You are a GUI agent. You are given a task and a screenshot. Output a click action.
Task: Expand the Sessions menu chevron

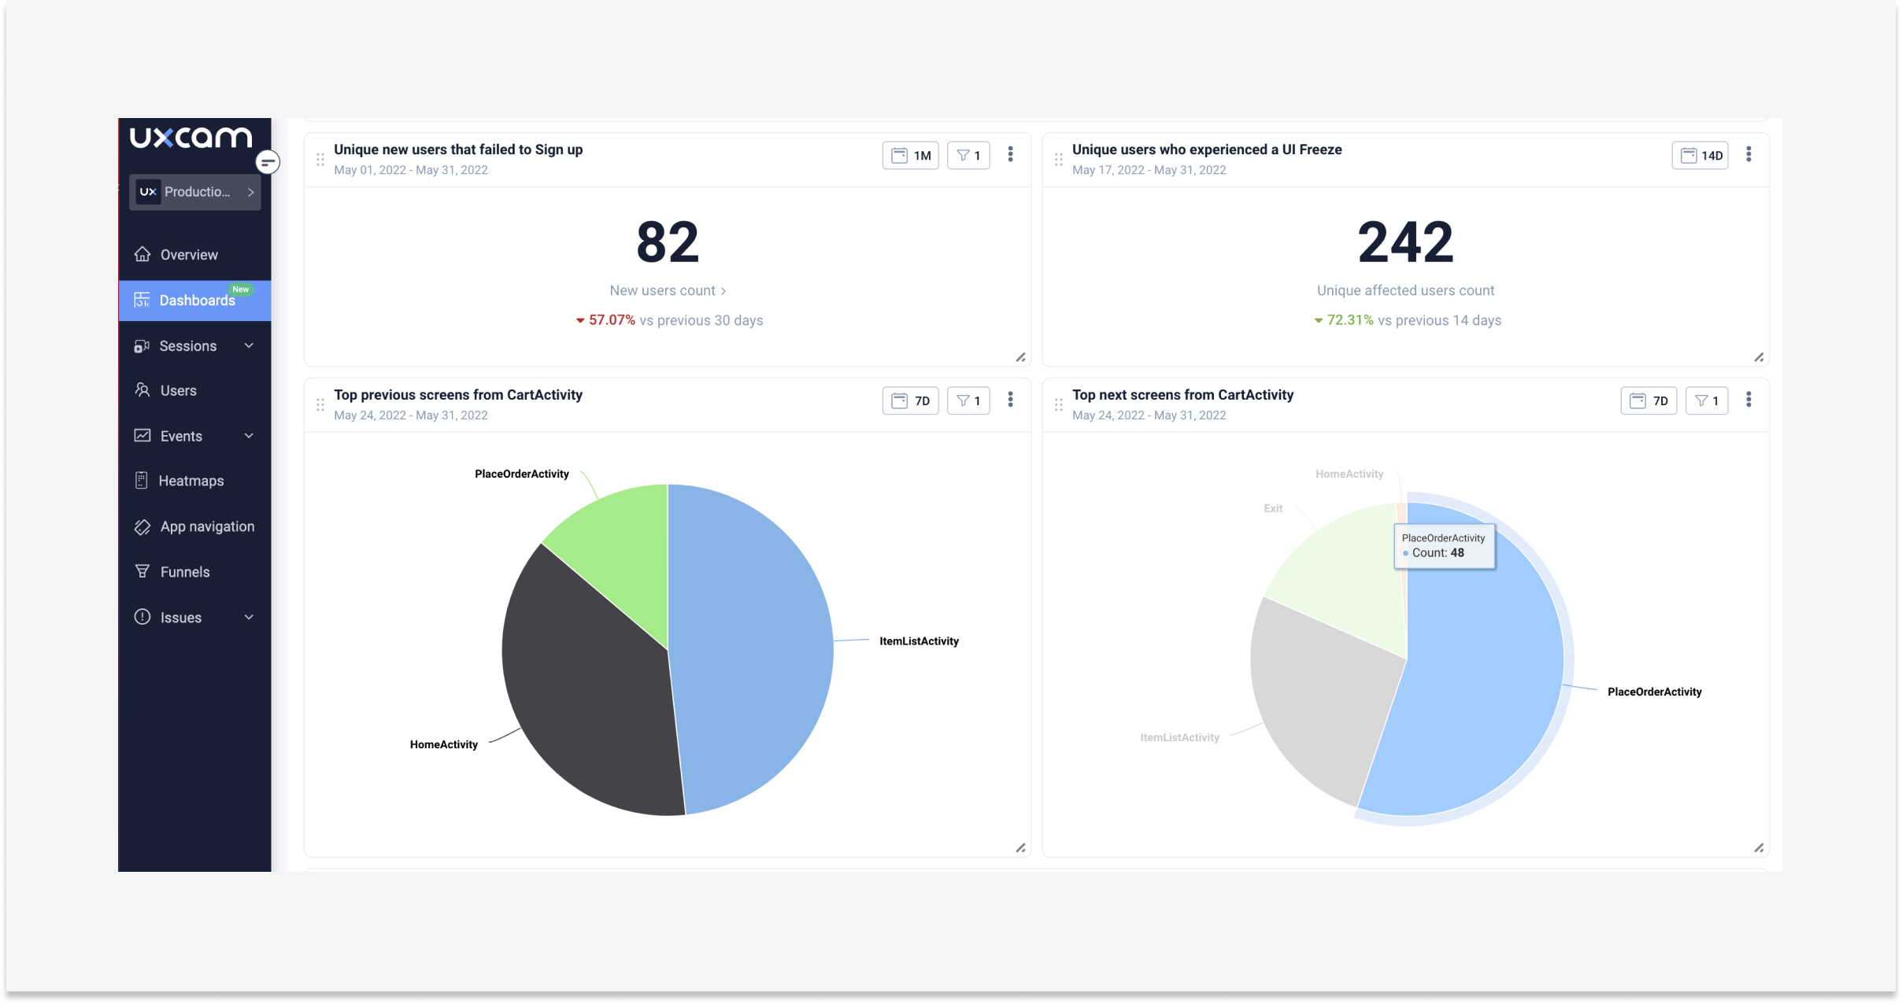tap(249, 345)
